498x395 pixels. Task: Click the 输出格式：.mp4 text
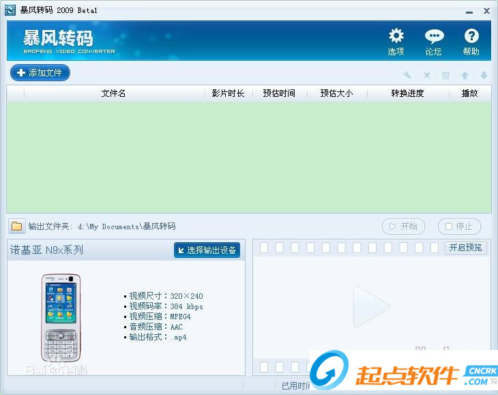click(158, 337)
